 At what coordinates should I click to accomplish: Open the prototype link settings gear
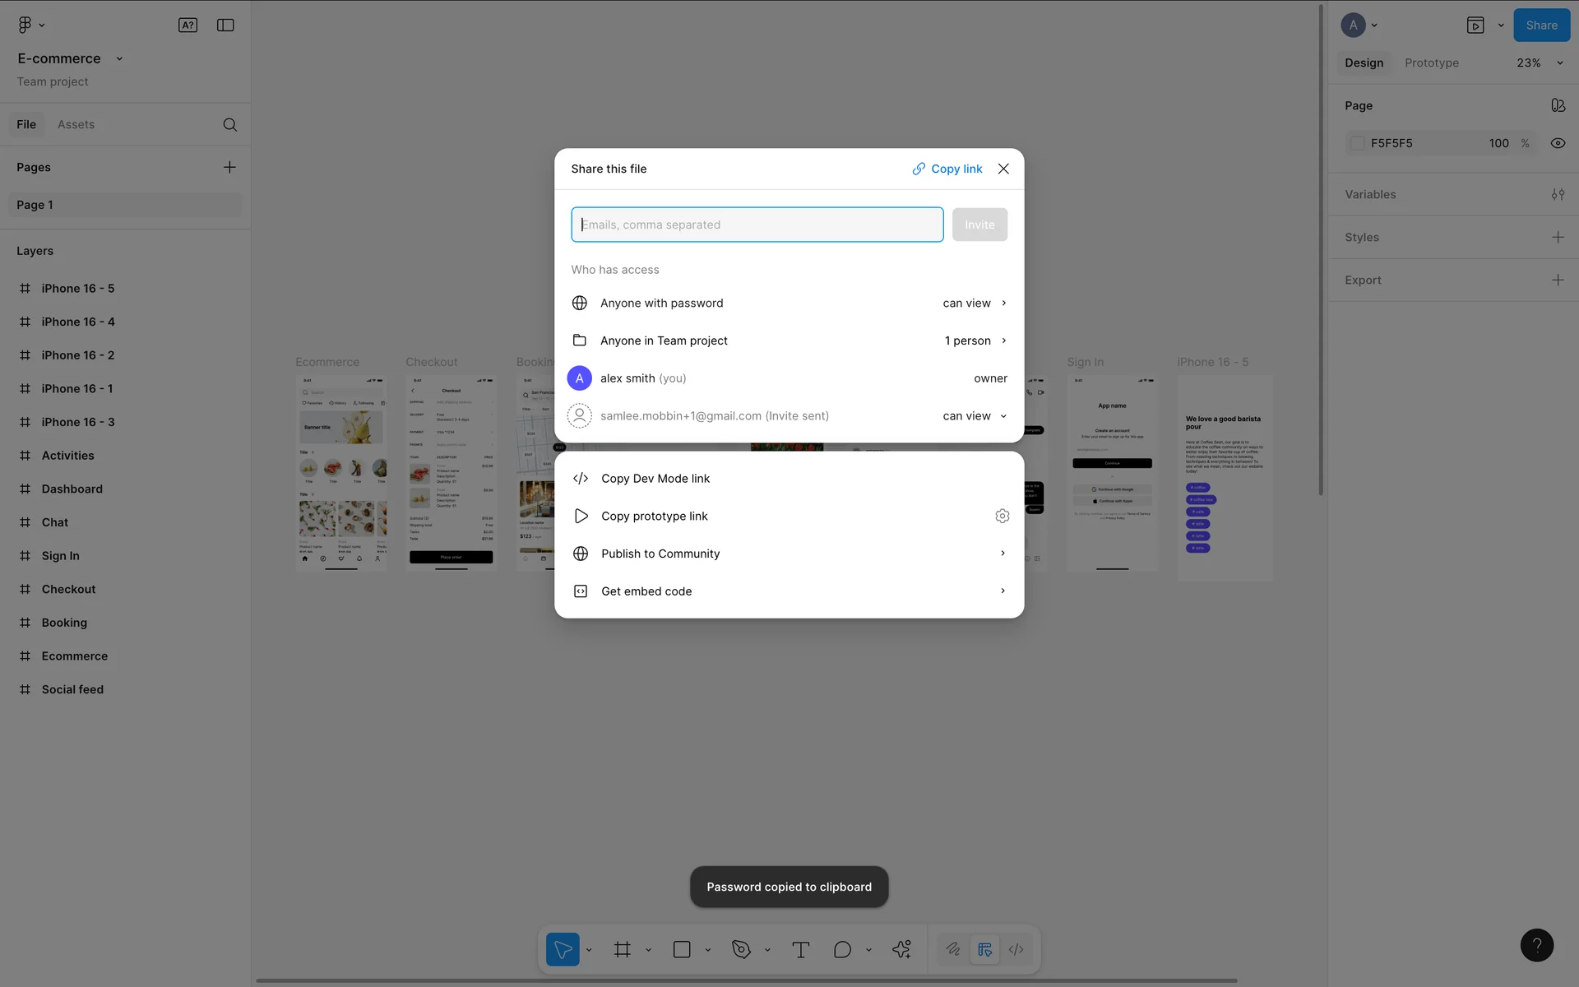pos(1002,516)
